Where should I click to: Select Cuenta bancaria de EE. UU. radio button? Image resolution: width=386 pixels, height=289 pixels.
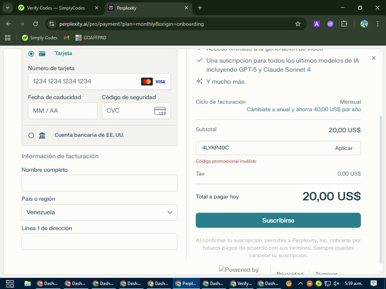tap(31, 135)
